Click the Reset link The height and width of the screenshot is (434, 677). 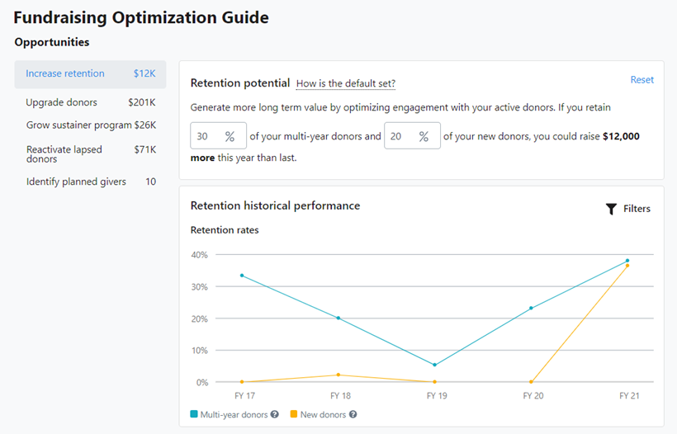642,80
